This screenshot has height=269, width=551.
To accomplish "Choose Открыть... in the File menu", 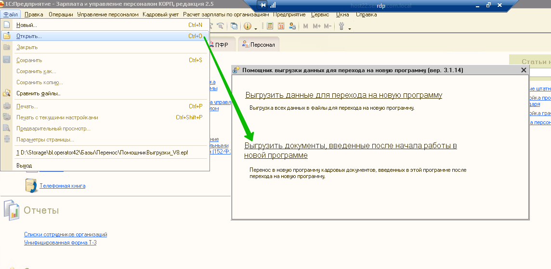I will point(105,36).
